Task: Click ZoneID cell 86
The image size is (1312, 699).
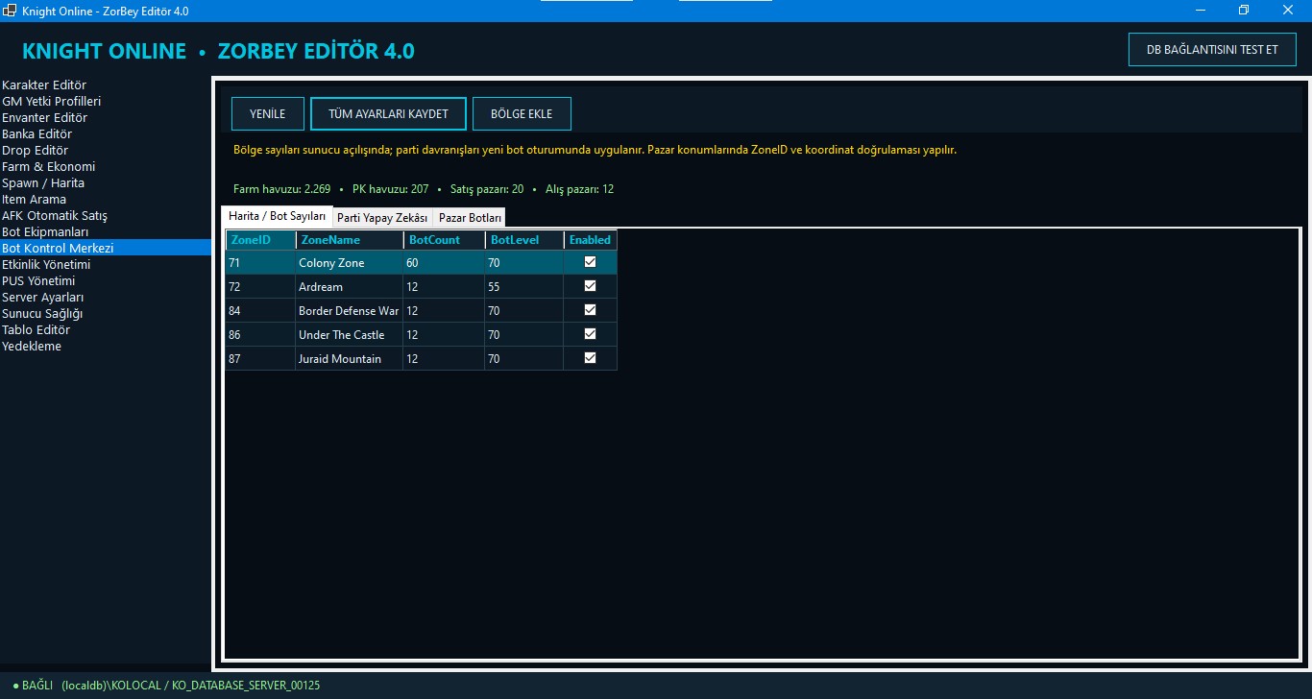Action: tap(260, 334)
